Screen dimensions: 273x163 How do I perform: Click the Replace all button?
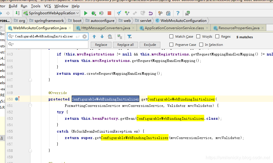(125, 45)
